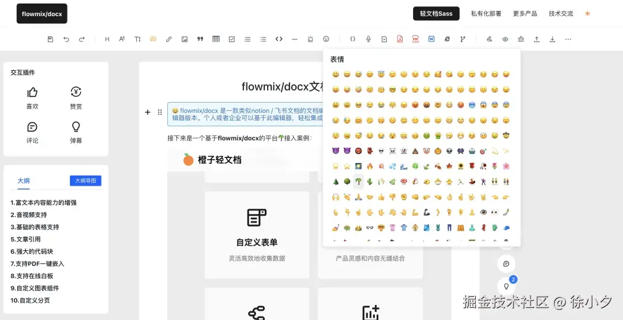Open the heading H tool

tap(107, 39)
